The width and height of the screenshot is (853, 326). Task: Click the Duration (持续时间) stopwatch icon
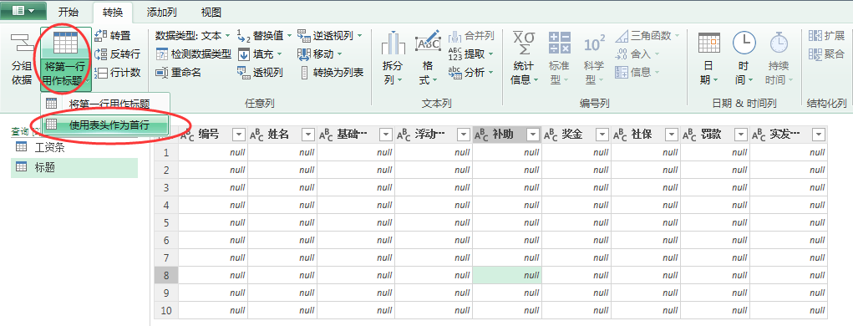(x=779, y=43)
